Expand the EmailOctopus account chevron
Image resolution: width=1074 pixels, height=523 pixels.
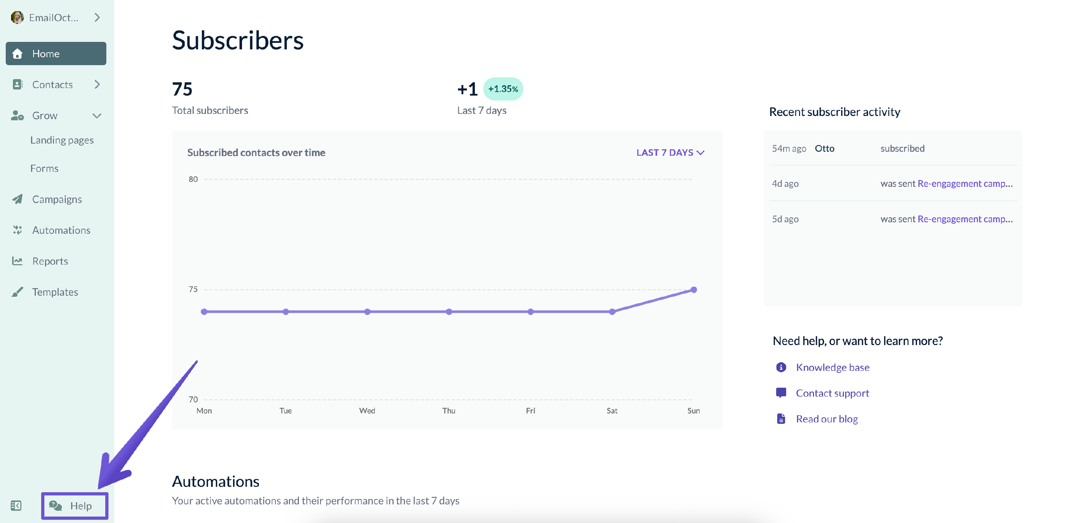pos(97,18)
